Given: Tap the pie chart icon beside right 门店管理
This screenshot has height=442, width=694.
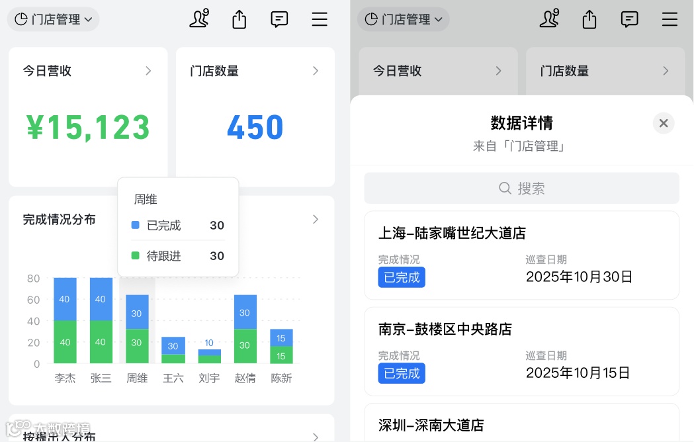Looking at the screenshot, I should click(x=371, y=19).
